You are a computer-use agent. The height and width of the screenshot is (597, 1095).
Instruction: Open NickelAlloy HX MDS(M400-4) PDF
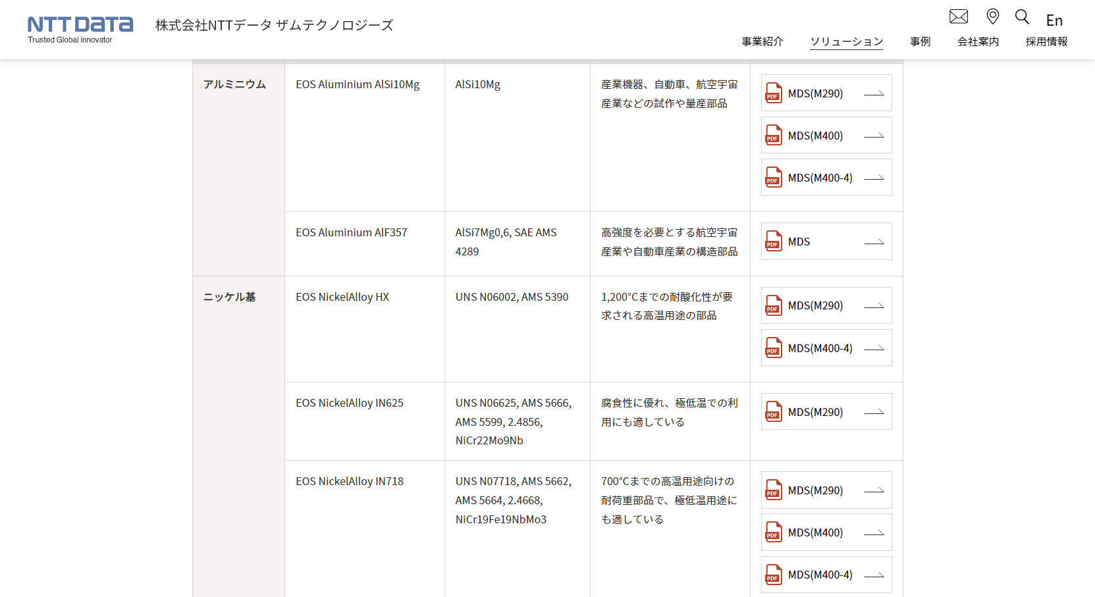click(x=826, y=348)
